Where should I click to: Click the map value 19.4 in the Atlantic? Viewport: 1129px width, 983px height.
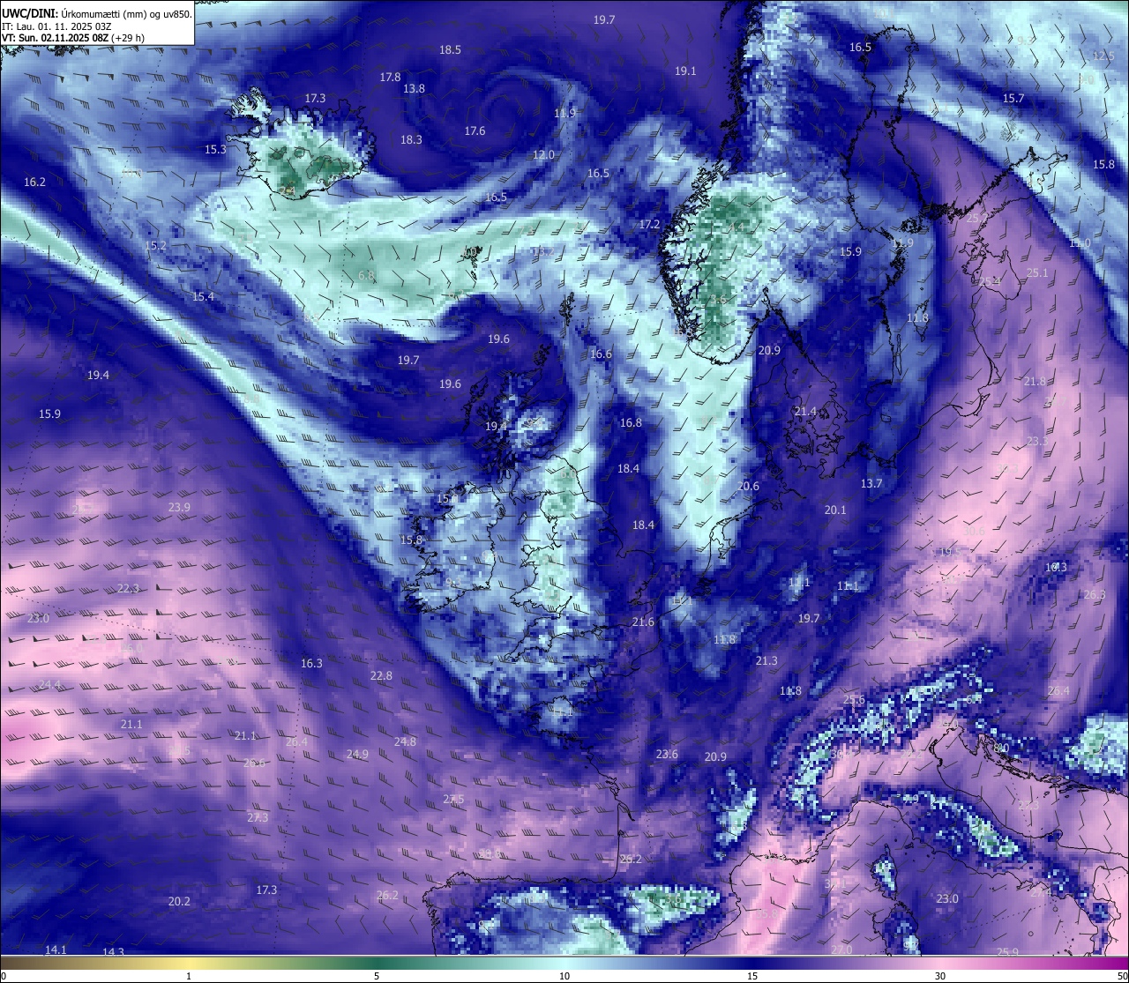(98, 376)
